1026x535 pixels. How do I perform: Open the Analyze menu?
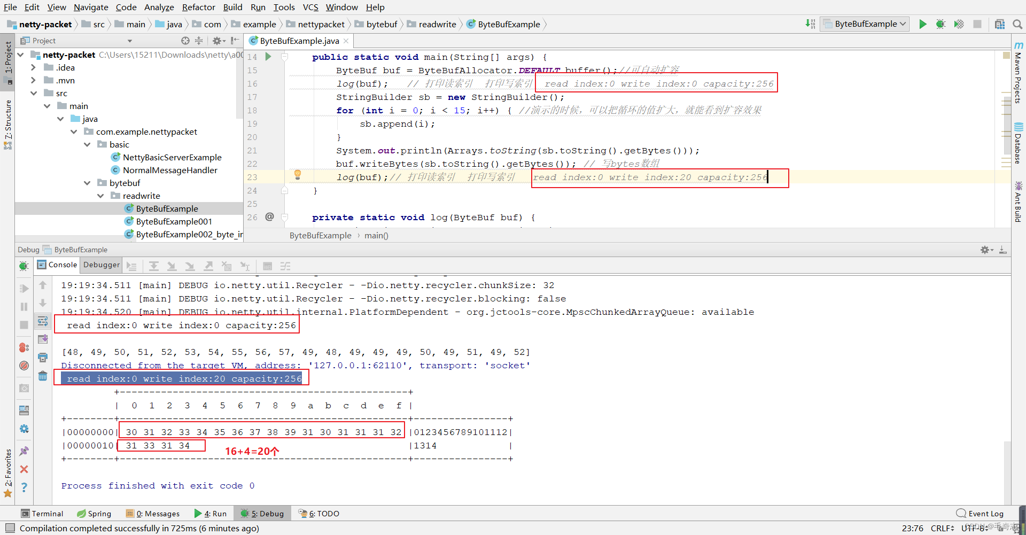tap(159, 7)
